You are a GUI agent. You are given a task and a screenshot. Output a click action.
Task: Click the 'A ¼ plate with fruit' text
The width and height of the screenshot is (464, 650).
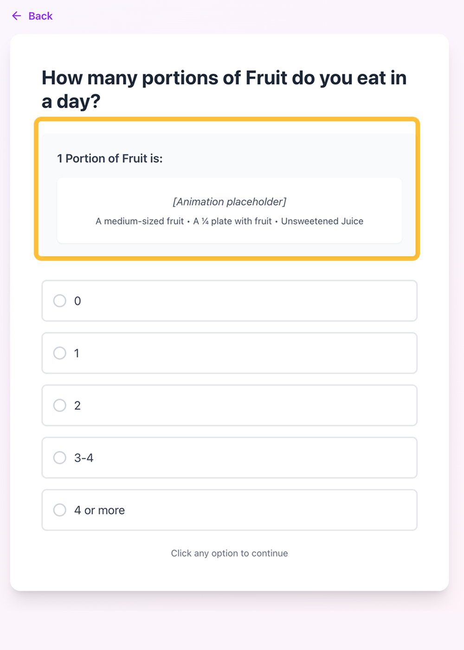232,221
